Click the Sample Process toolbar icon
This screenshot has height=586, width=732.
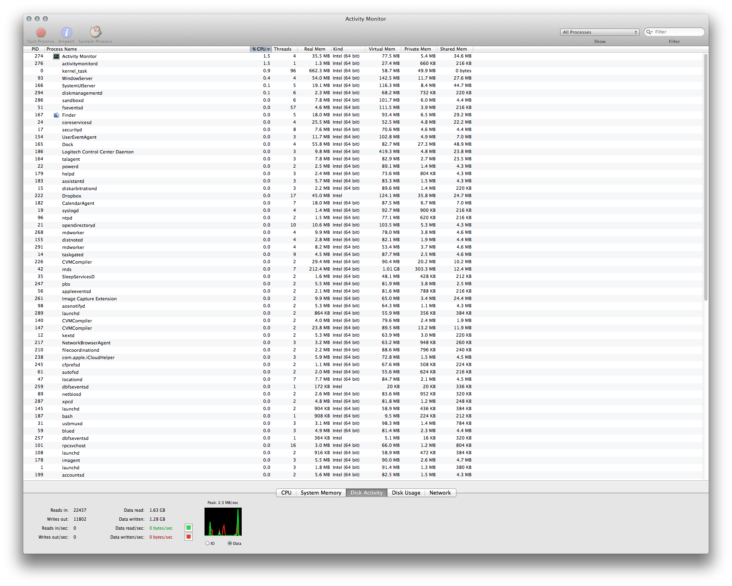96,32
